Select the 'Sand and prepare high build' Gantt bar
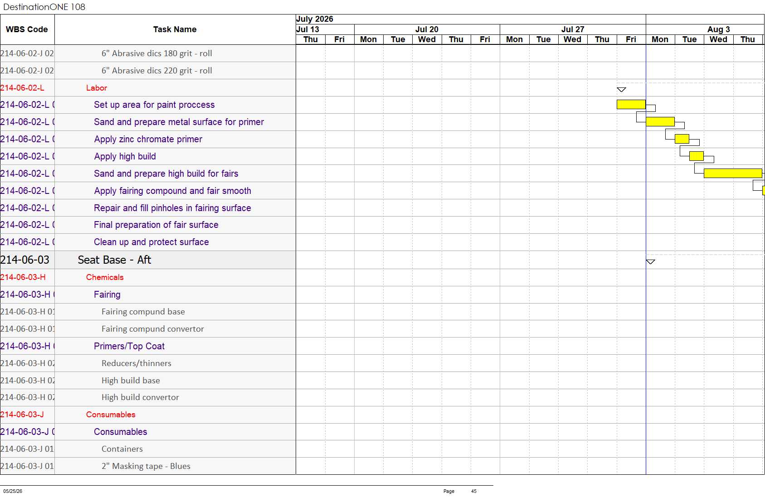Viewport: 765px width, 497px height. point(733,173)
